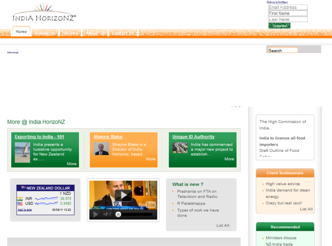Image resolution: width=332 pixels, height=246 pixels.
Task: Go to the Sectors menu item
Action: click(x=71, y=33)
